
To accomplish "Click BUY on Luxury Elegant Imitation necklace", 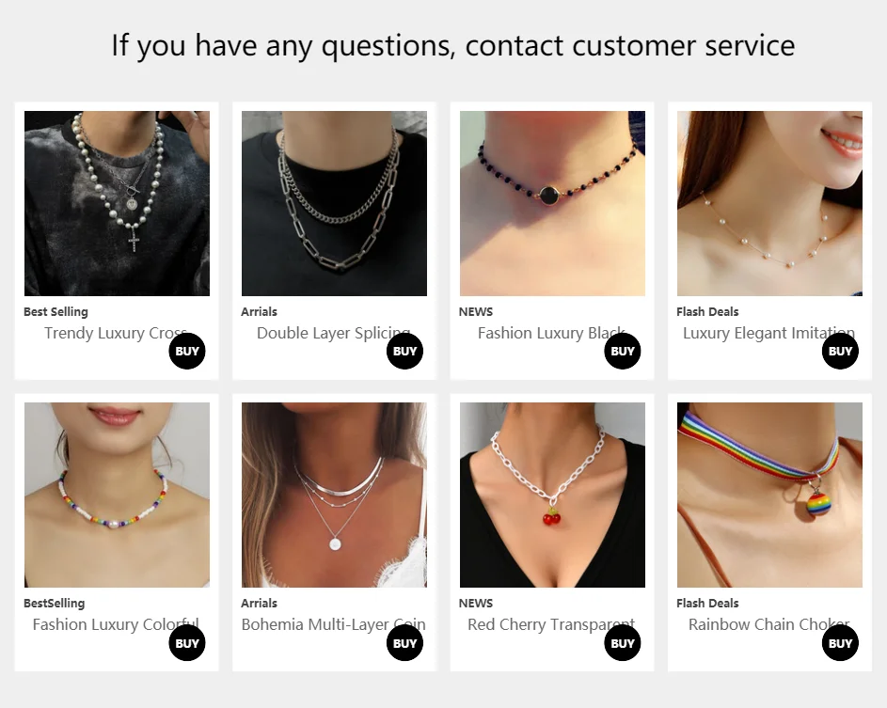I will click(x=841, y=351).
